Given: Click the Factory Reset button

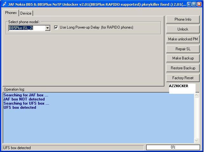Looking at the screenshot, I should (x=183, y=78).
